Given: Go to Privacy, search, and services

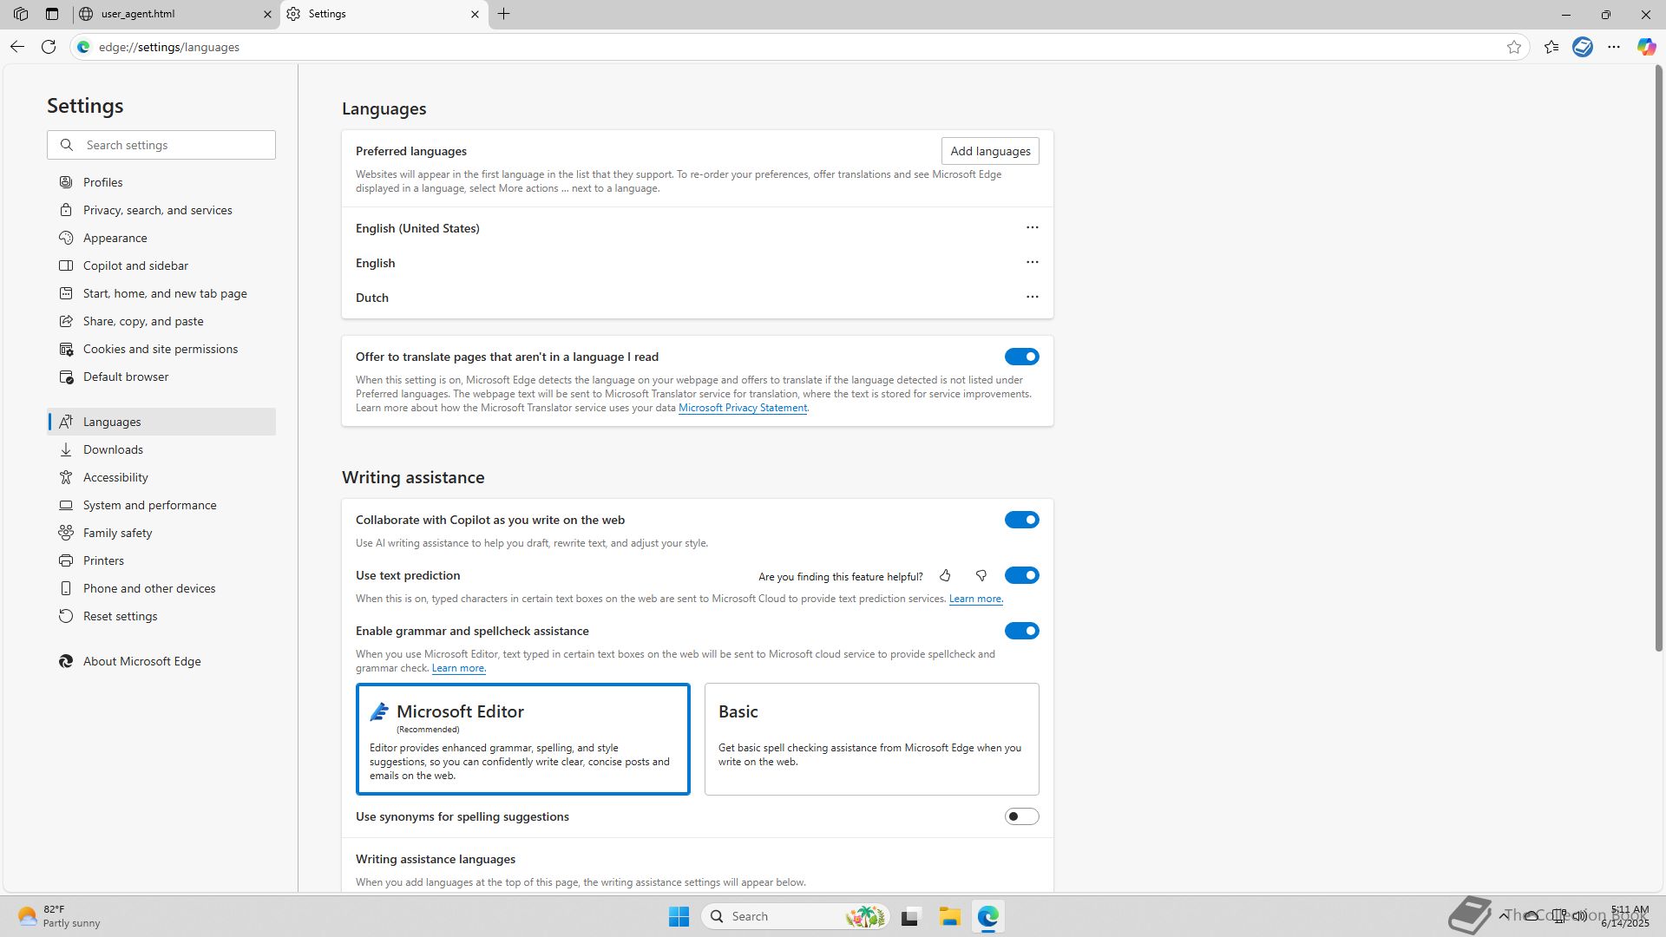Looking at the screenshot, I should point(157,210).
